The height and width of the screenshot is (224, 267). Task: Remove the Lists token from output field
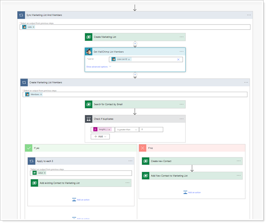tap(33, 27)
